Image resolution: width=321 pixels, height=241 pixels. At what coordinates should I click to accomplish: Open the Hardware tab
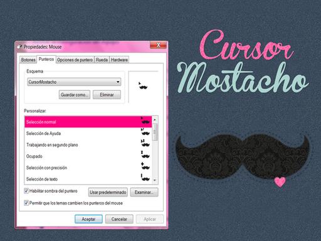tap(119, 60)
